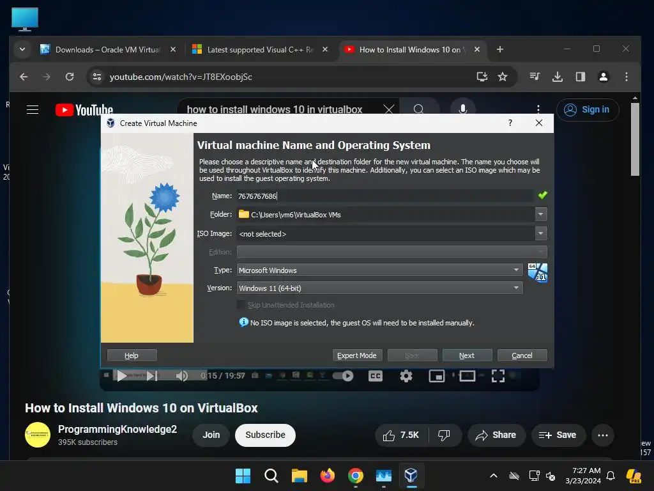
Task: Click the YouTube search magnifier button
Action: click(x=419, y=109)
